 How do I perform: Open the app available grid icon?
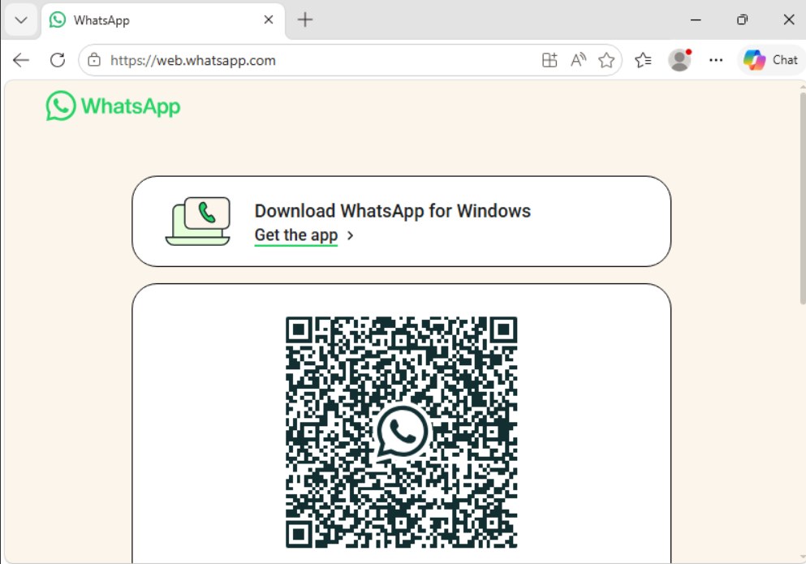(550, 60)
